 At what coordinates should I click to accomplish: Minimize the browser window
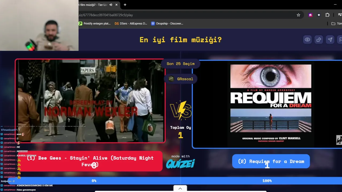[335, 5]
